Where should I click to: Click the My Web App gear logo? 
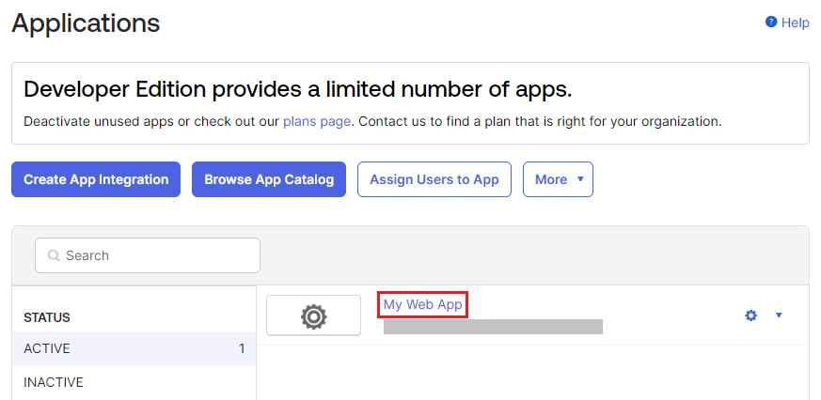click(x=313, y=316)
